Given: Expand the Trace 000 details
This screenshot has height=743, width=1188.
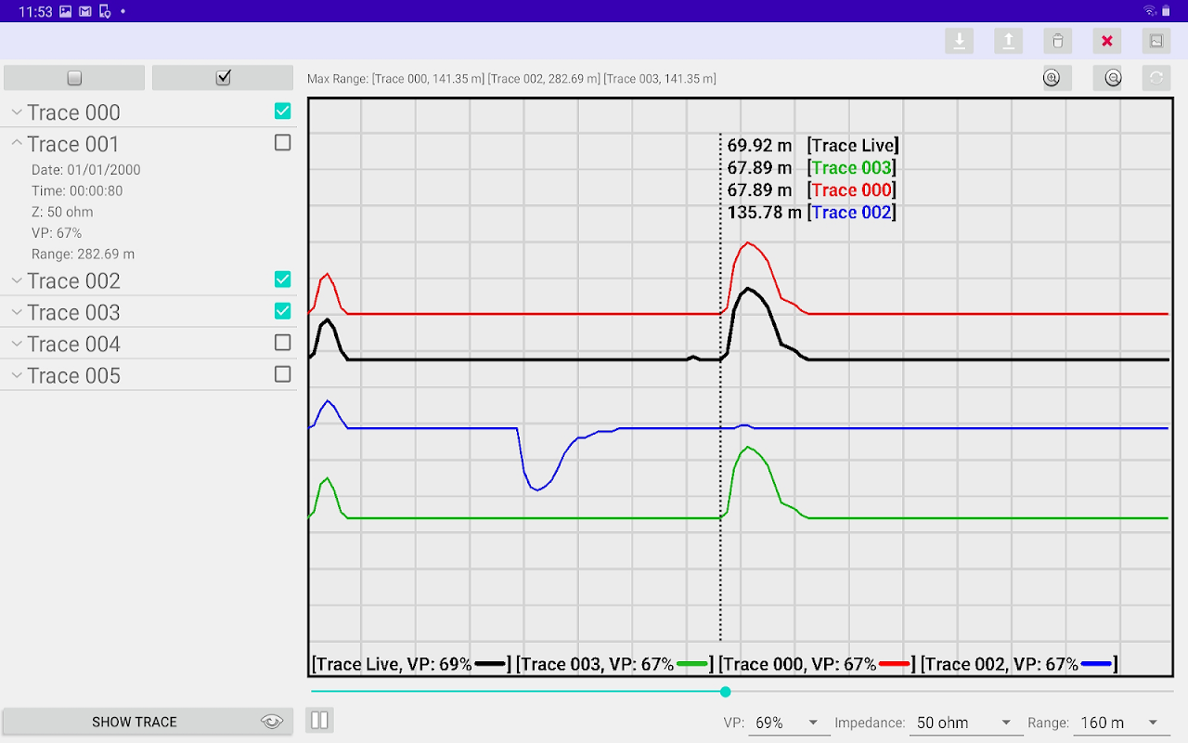Looking at the screenshot, I should 16,112.
